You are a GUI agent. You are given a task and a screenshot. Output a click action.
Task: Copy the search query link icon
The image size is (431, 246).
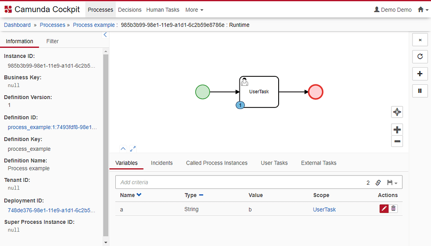point(378,183)
